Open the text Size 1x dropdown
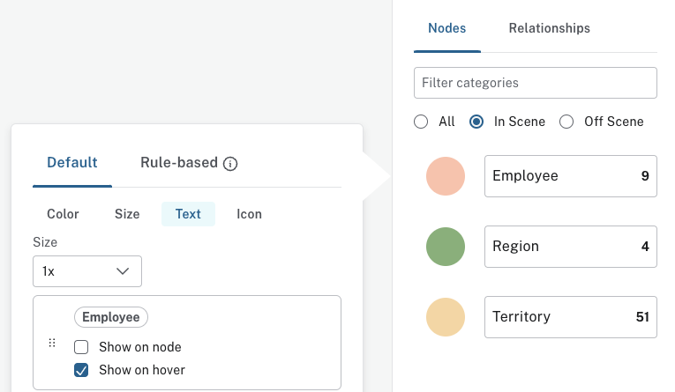 pos(87,271)
